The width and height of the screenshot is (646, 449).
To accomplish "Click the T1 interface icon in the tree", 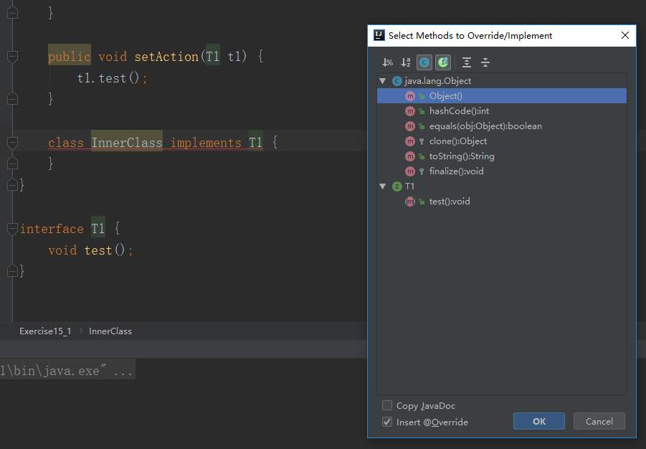I will (397, 186).
